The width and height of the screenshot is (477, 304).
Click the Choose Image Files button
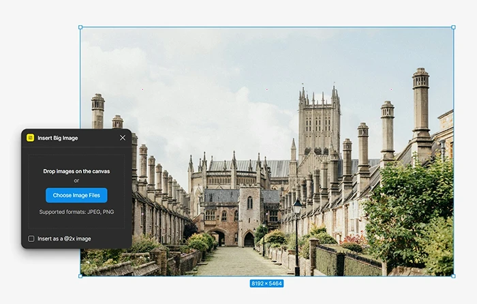76,196
